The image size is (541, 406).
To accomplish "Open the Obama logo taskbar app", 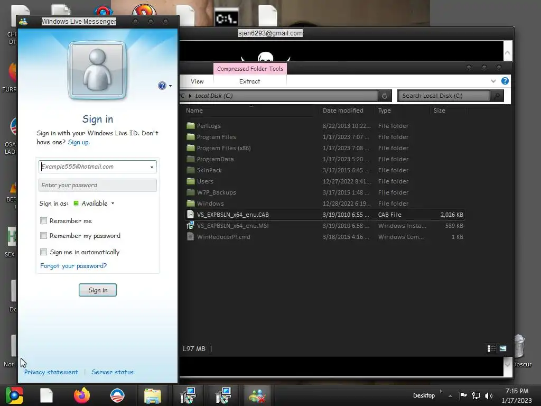I will point(117,395).
